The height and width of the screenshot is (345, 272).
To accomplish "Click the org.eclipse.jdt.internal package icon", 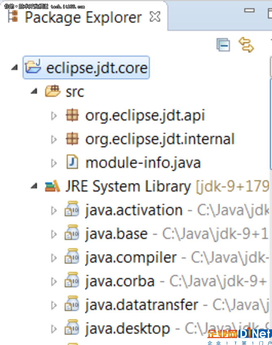I will click(72, 139).
